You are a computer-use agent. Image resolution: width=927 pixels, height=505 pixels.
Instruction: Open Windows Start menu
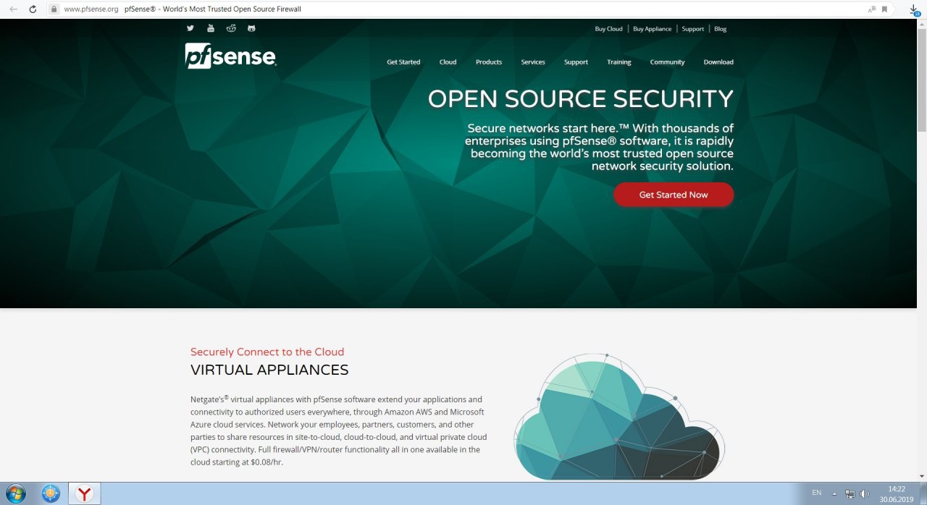tap(14, 493)
